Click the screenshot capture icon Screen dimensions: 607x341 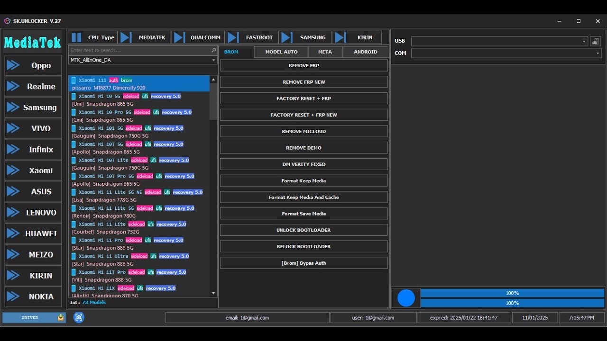79,317
